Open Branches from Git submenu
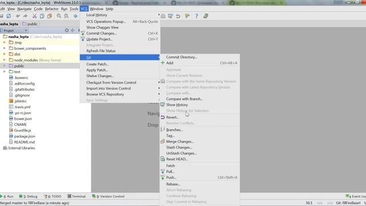 coord(200,130)
